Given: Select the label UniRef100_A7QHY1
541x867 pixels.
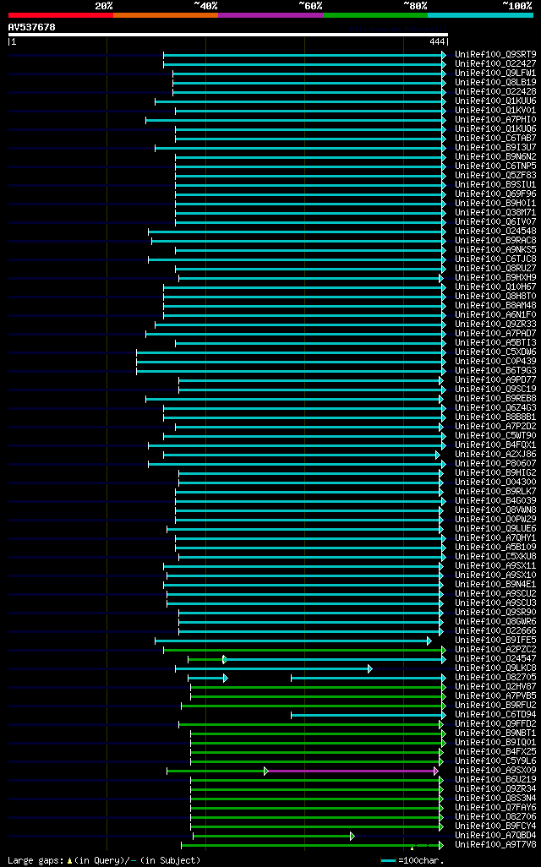Looking at the screenshot, I should [x=495, y=538].
